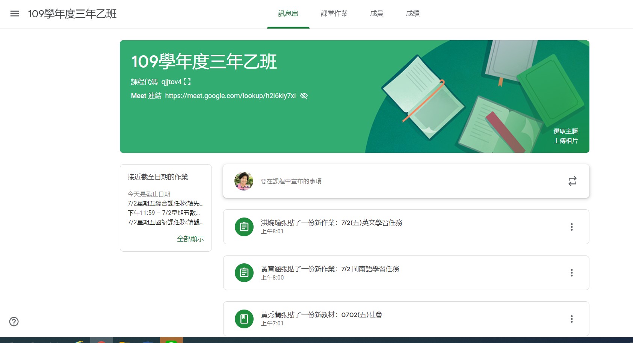Image resolution: width=633 pixels, height=343 pixels.
Task: Click 上傳相片 to upload a photo
Action: [x=565, y=141]
